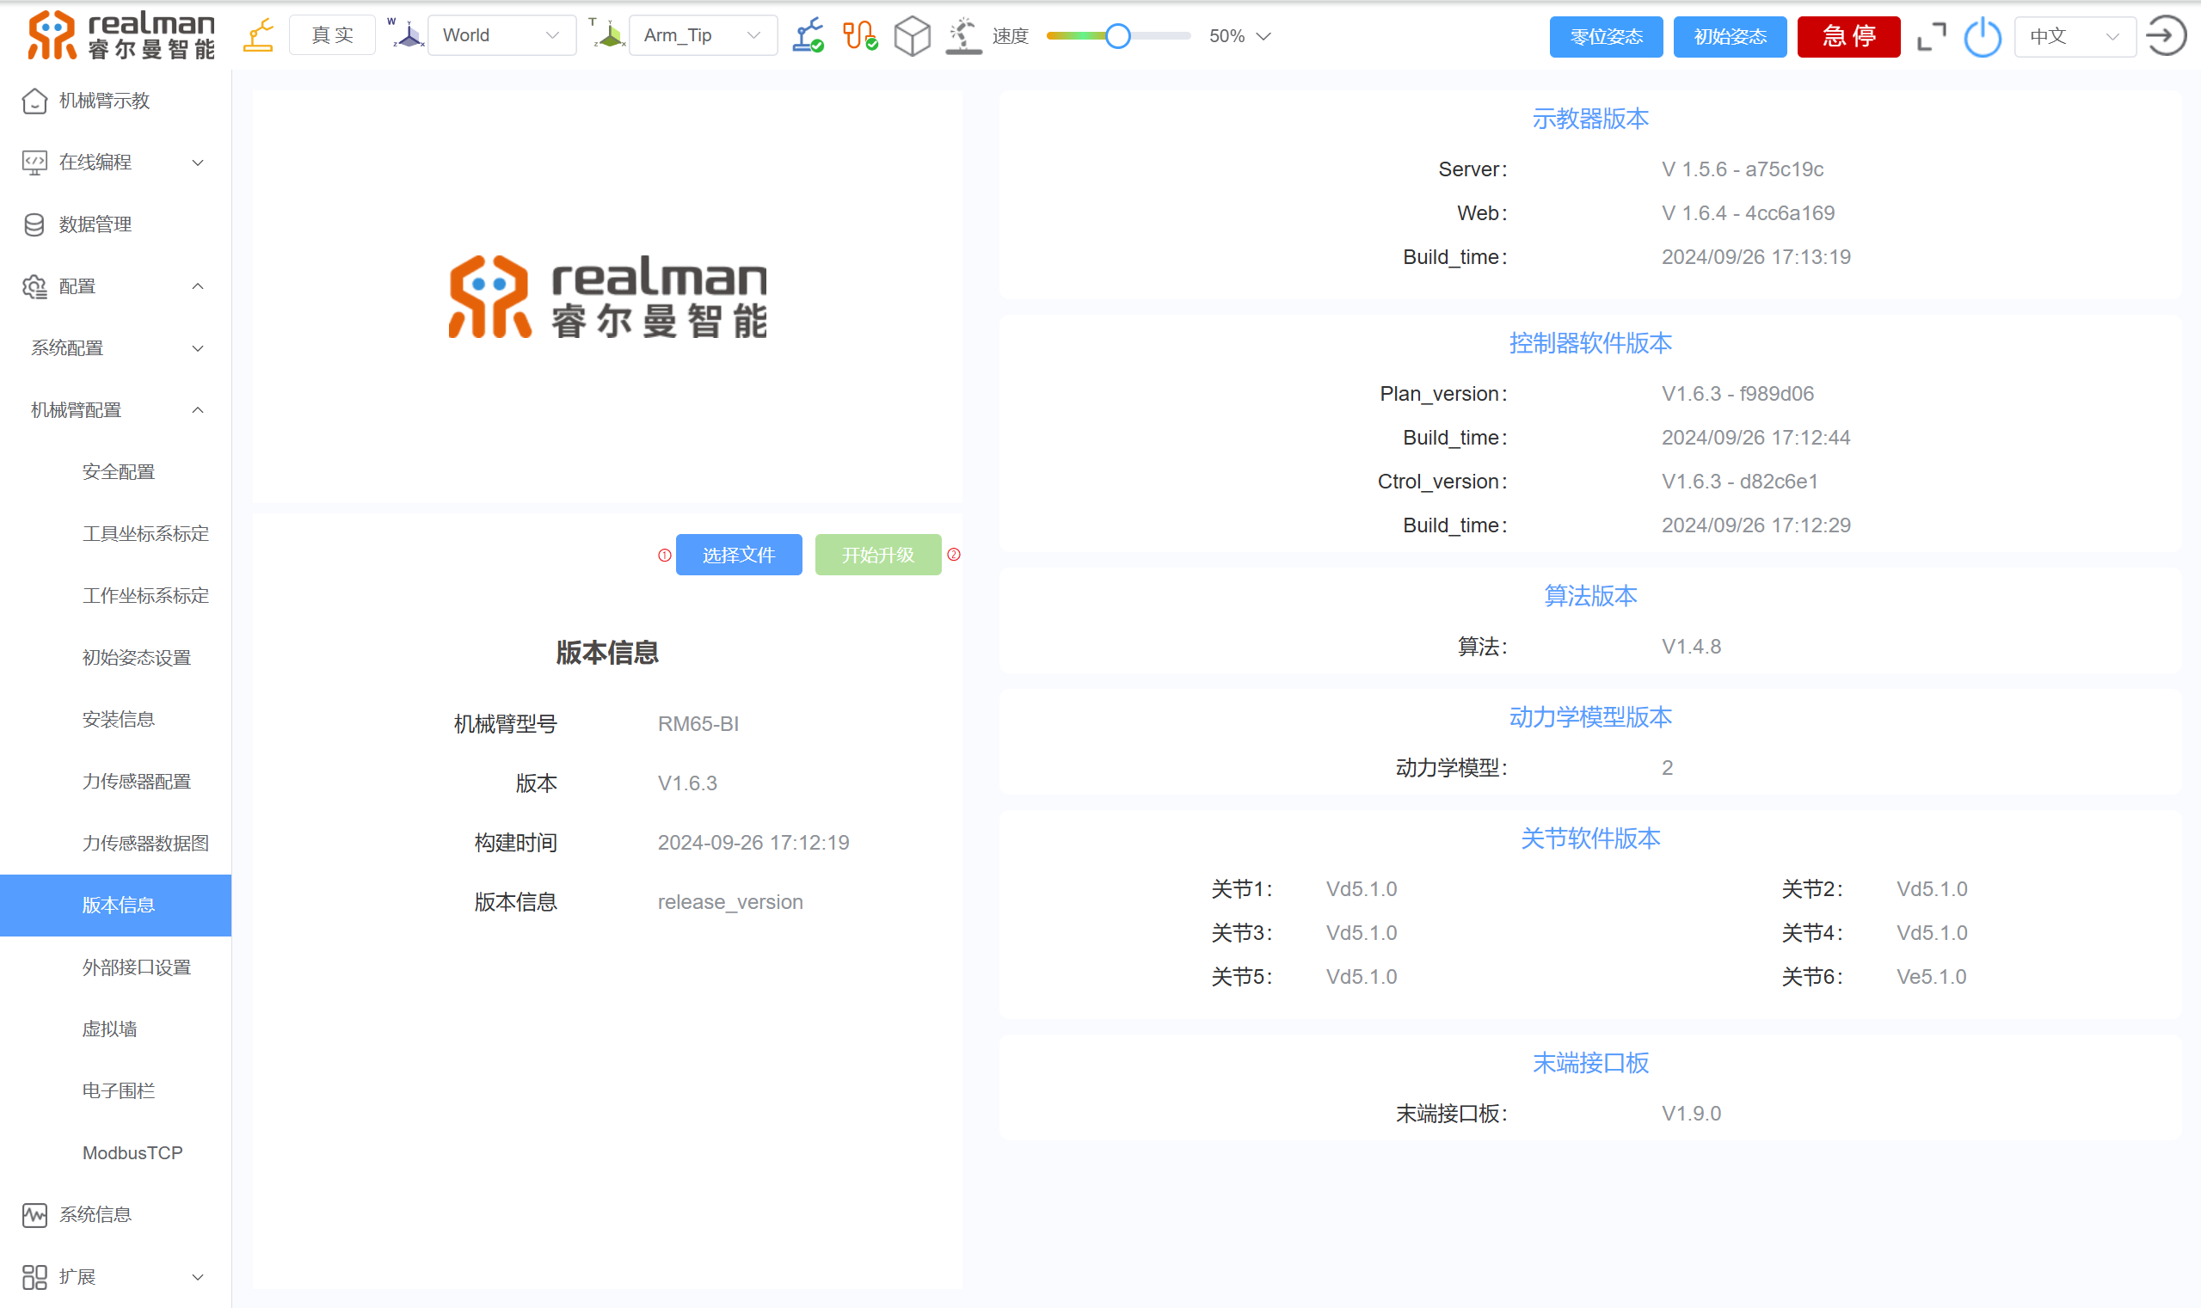Toggle the 真实 real mode button
The width and height of the screenshot is (2201, 1308).
click(332, 35)
